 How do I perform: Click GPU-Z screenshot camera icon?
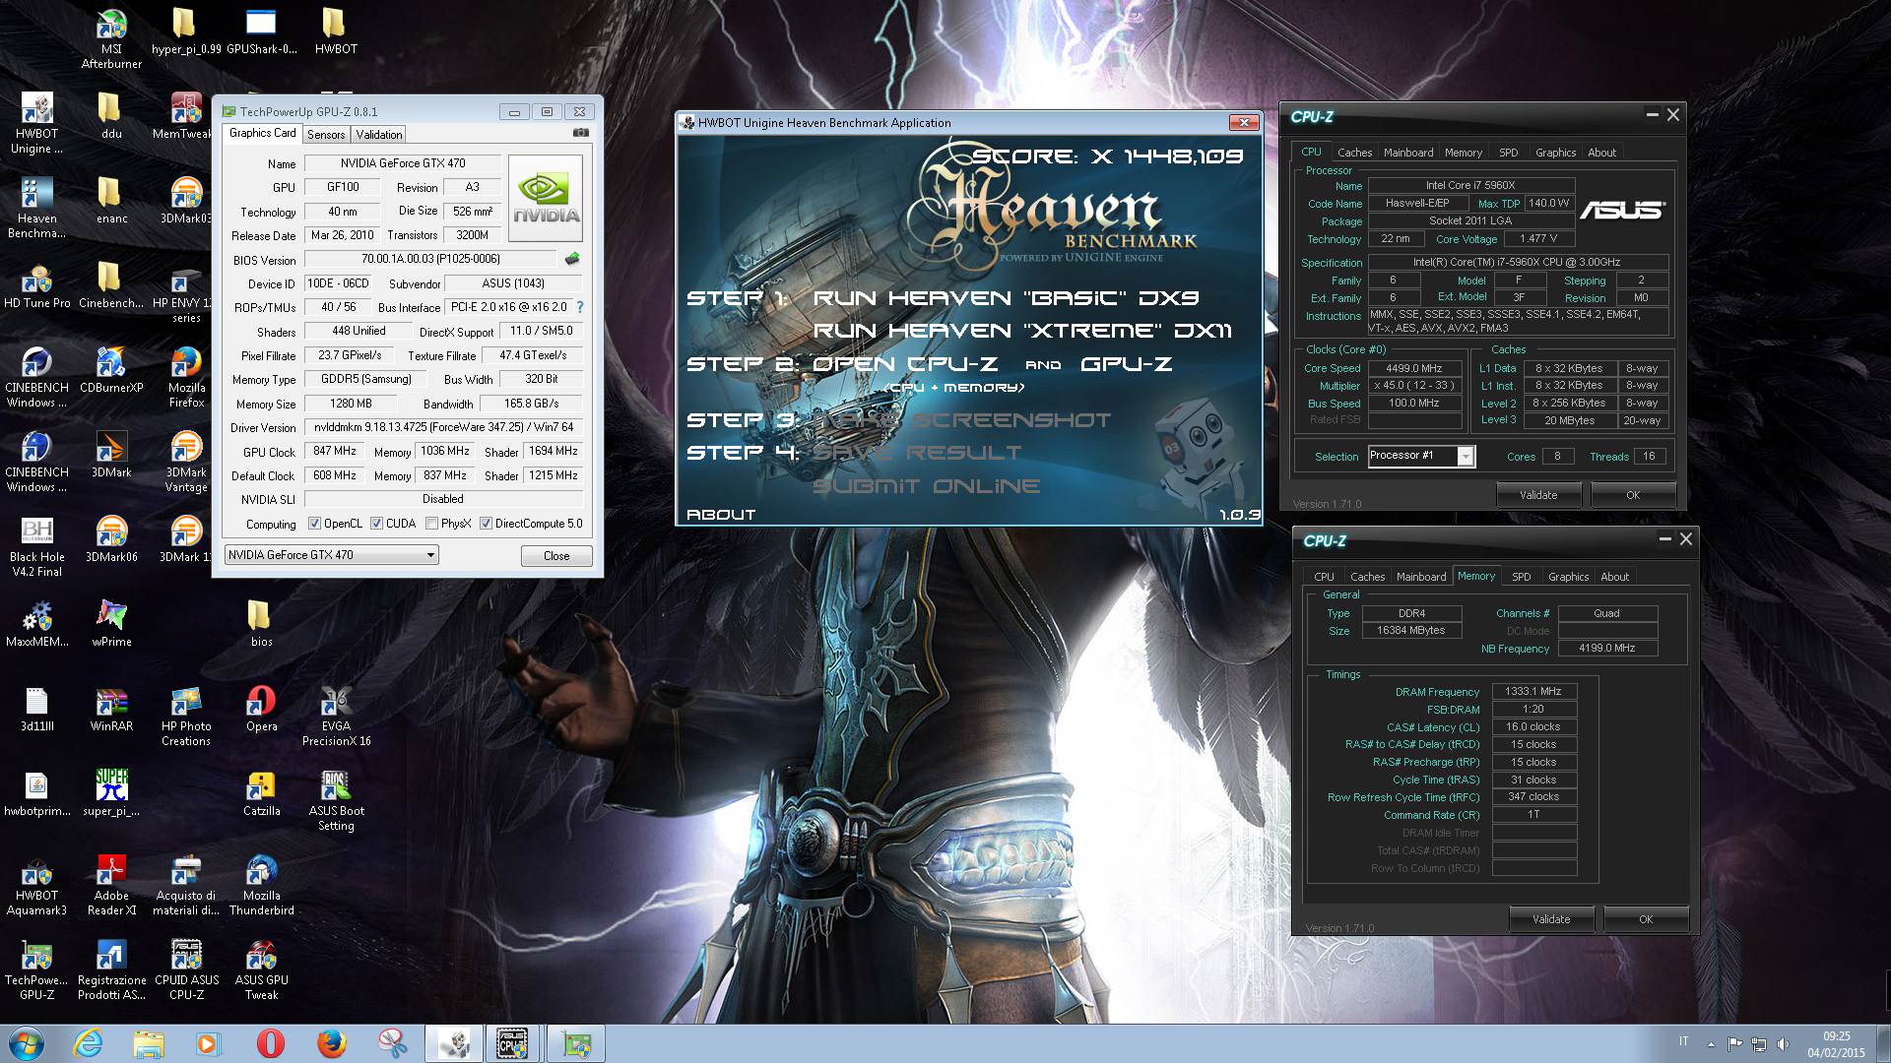coord(581,133)
